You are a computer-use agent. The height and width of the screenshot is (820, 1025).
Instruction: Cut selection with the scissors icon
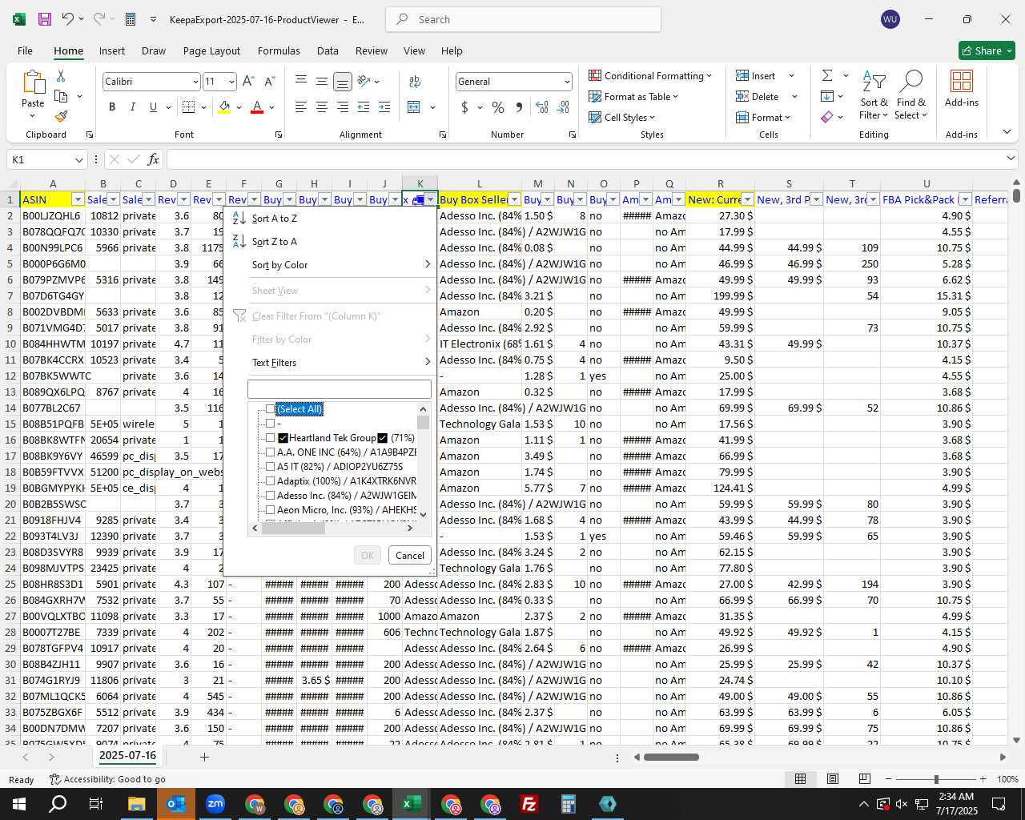click(x=61, y=75)
